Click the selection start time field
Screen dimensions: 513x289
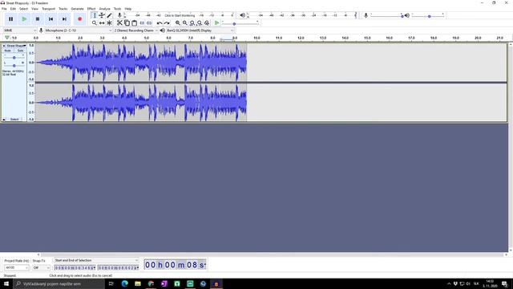[75, 267]
